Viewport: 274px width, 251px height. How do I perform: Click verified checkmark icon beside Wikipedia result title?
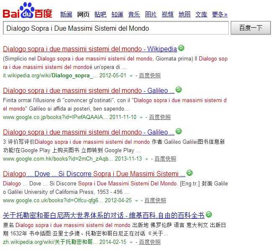point(181,48)
